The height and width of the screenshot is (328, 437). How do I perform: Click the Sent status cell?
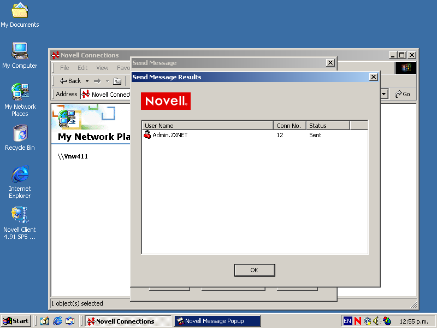tap(315, 135)
